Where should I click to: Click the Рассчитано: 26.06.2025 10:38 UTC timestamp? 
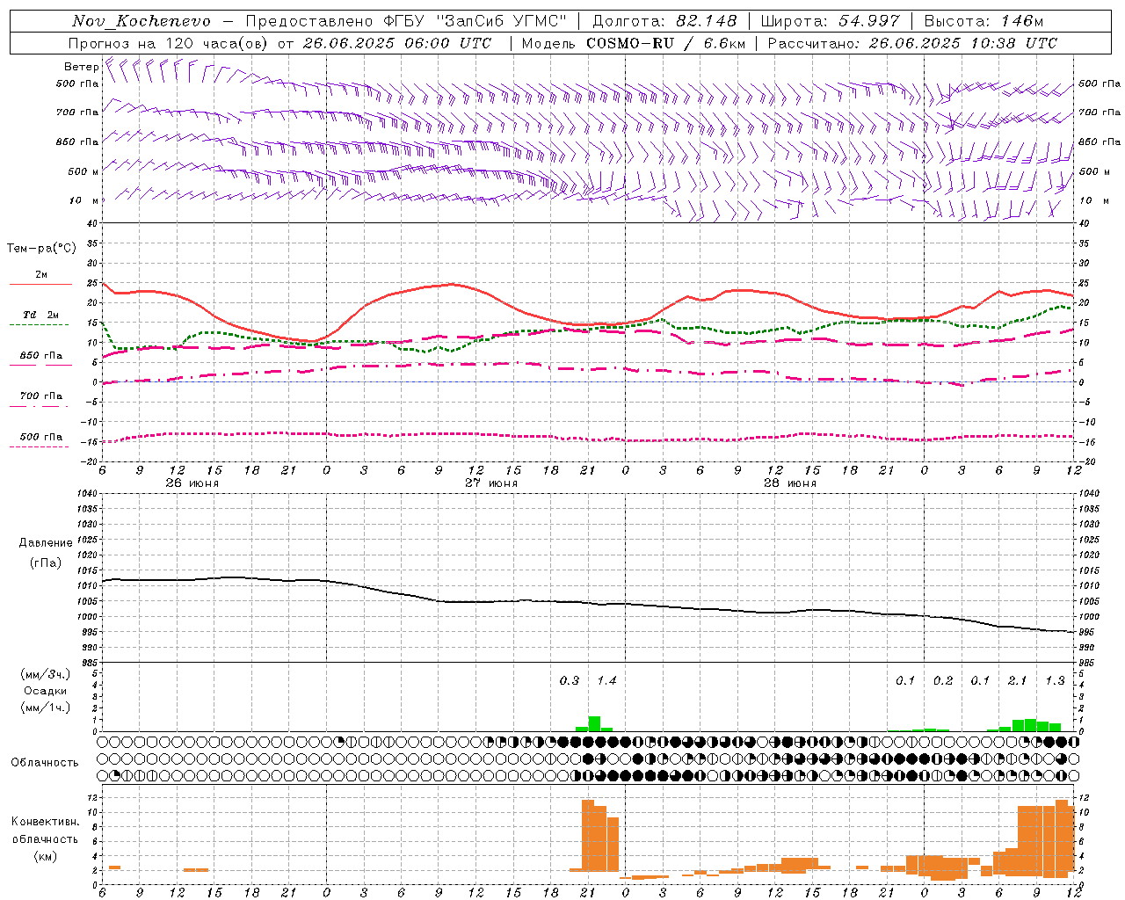click(912, 43)
